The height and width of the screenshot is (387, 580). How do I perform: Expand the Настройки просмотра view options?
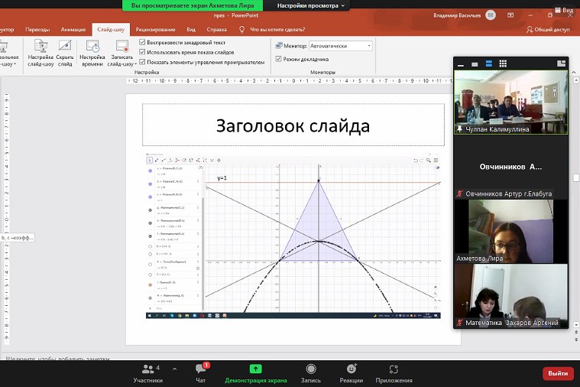click(310, 5)
